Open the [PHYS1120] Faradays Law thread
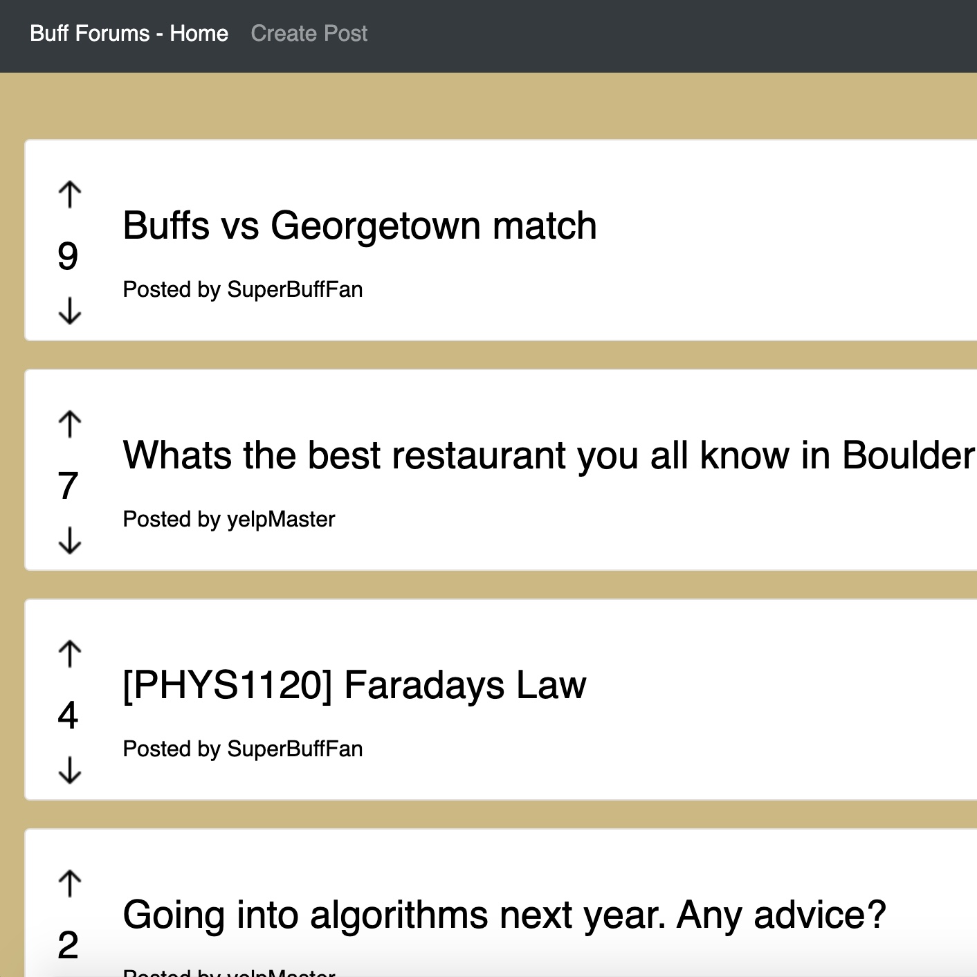Viewport: 977px width, 977px height. coord(355,685)
